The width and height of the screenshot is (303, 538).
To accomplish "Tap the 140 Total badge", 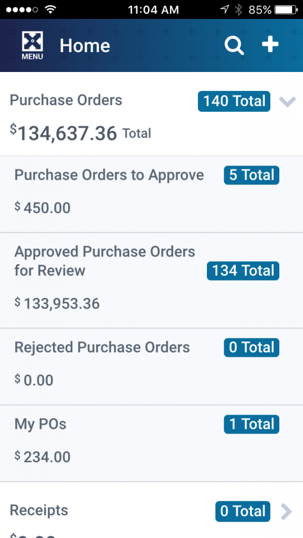I will click(234, 101).
